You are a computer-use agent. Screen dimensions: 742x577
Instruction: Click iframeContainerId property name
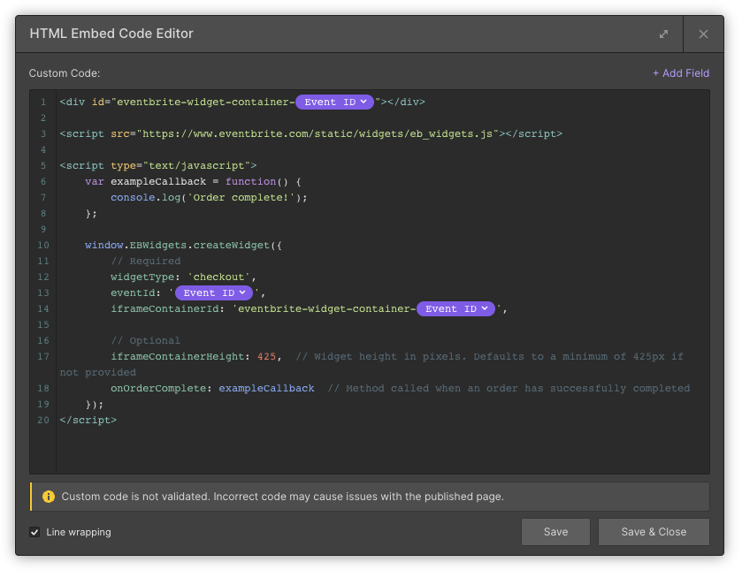click(x=164, y=309)
